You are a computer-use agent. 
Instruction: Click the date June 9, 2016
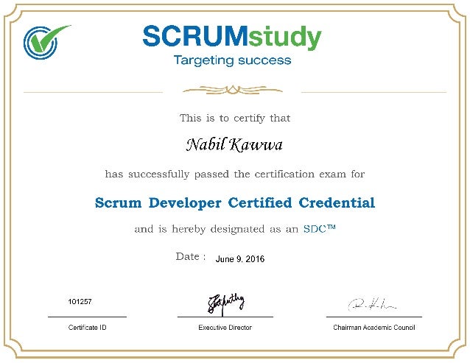click(240, 258)
